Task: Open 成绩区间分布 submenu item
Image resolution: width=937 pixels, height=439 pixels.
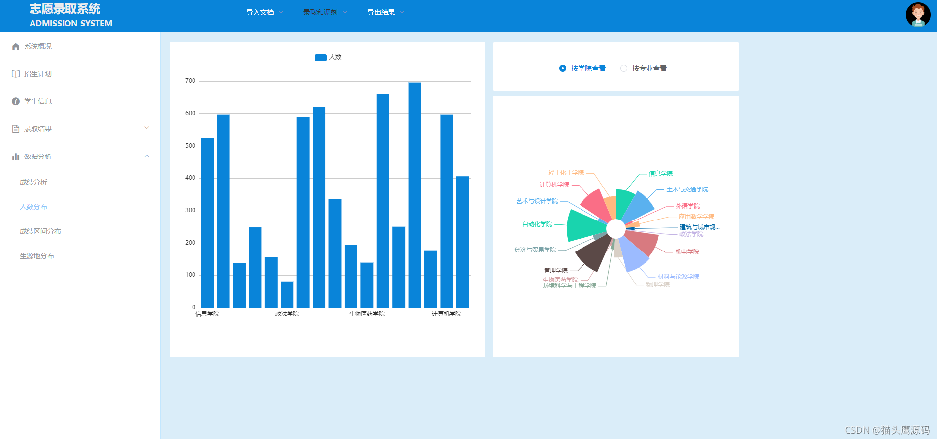Action: point(40,231)
